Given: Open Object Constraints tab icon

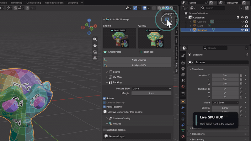Looking at the screenshot, I should (183, 125).
